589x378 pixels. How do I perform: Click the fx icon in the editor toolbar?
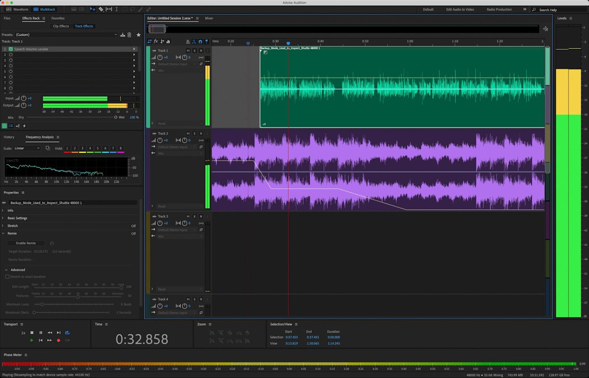click(156, 41)
